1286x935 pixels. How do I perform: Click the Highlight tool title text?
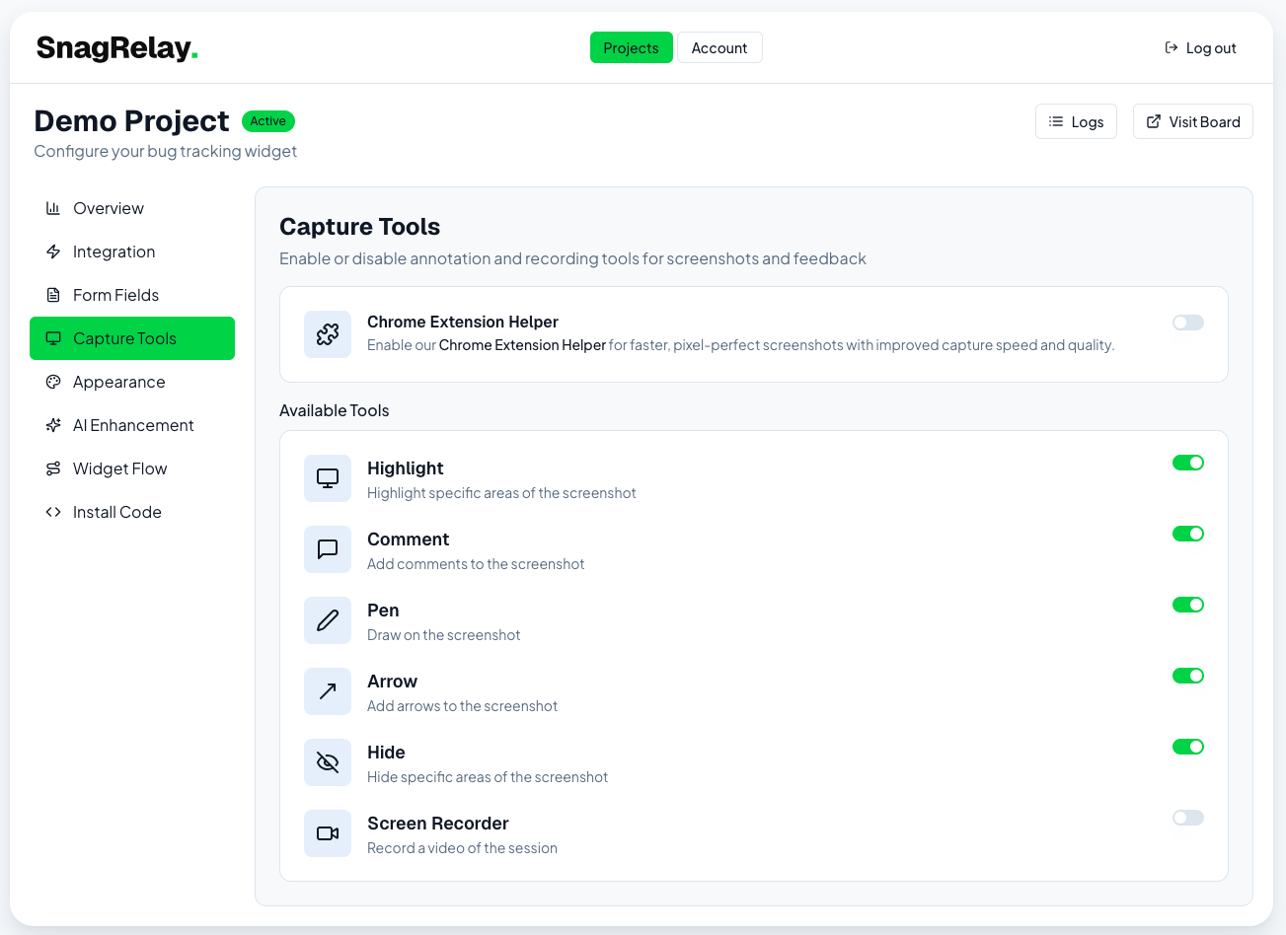(x=405, y=468)
